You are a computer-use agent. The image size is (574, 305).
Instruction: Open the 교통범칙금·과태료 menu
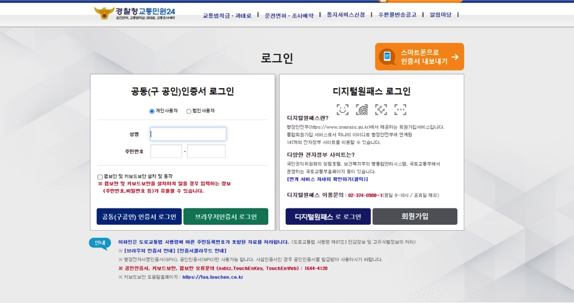click(x=227, y=15)
